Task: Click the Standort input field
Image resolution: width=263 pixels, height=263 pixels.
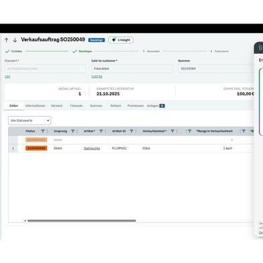Action: click(46, 68)
